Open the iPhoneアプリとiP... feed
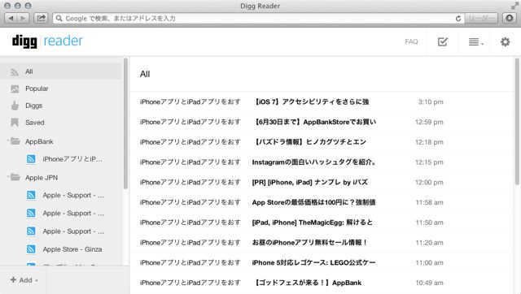 point(72,159)
